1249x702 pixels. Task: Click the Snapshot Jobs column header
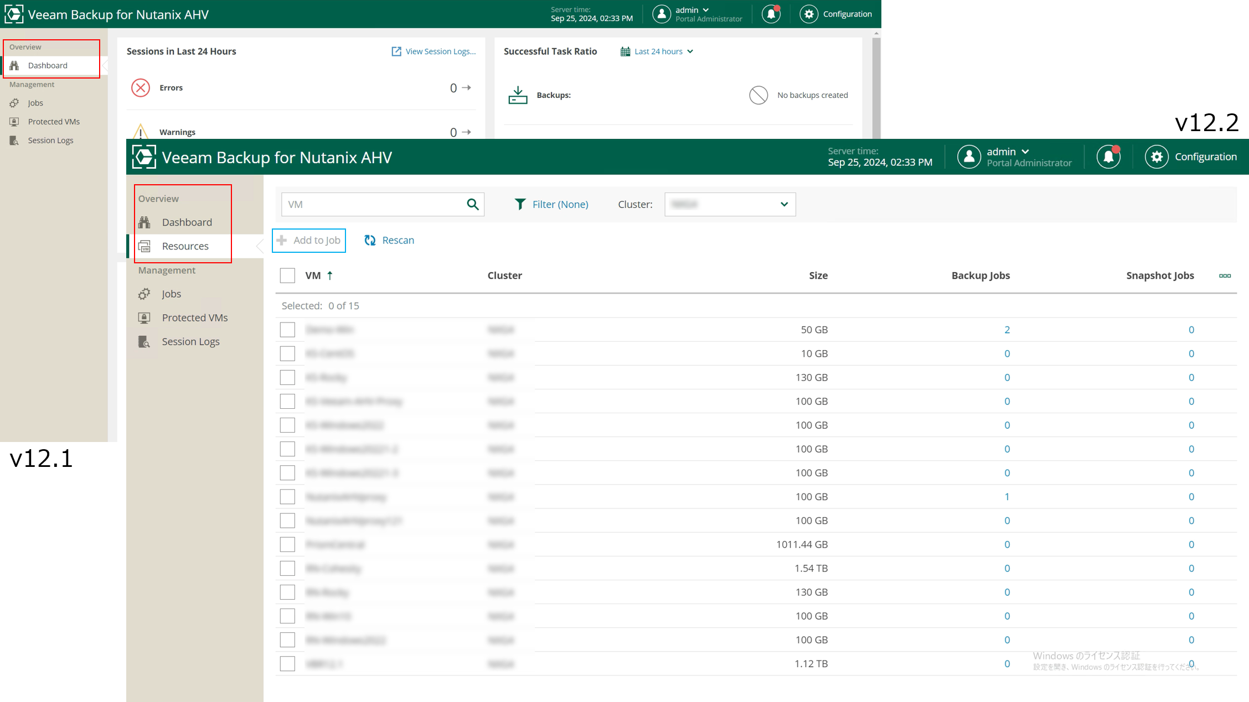point(1160,275)
